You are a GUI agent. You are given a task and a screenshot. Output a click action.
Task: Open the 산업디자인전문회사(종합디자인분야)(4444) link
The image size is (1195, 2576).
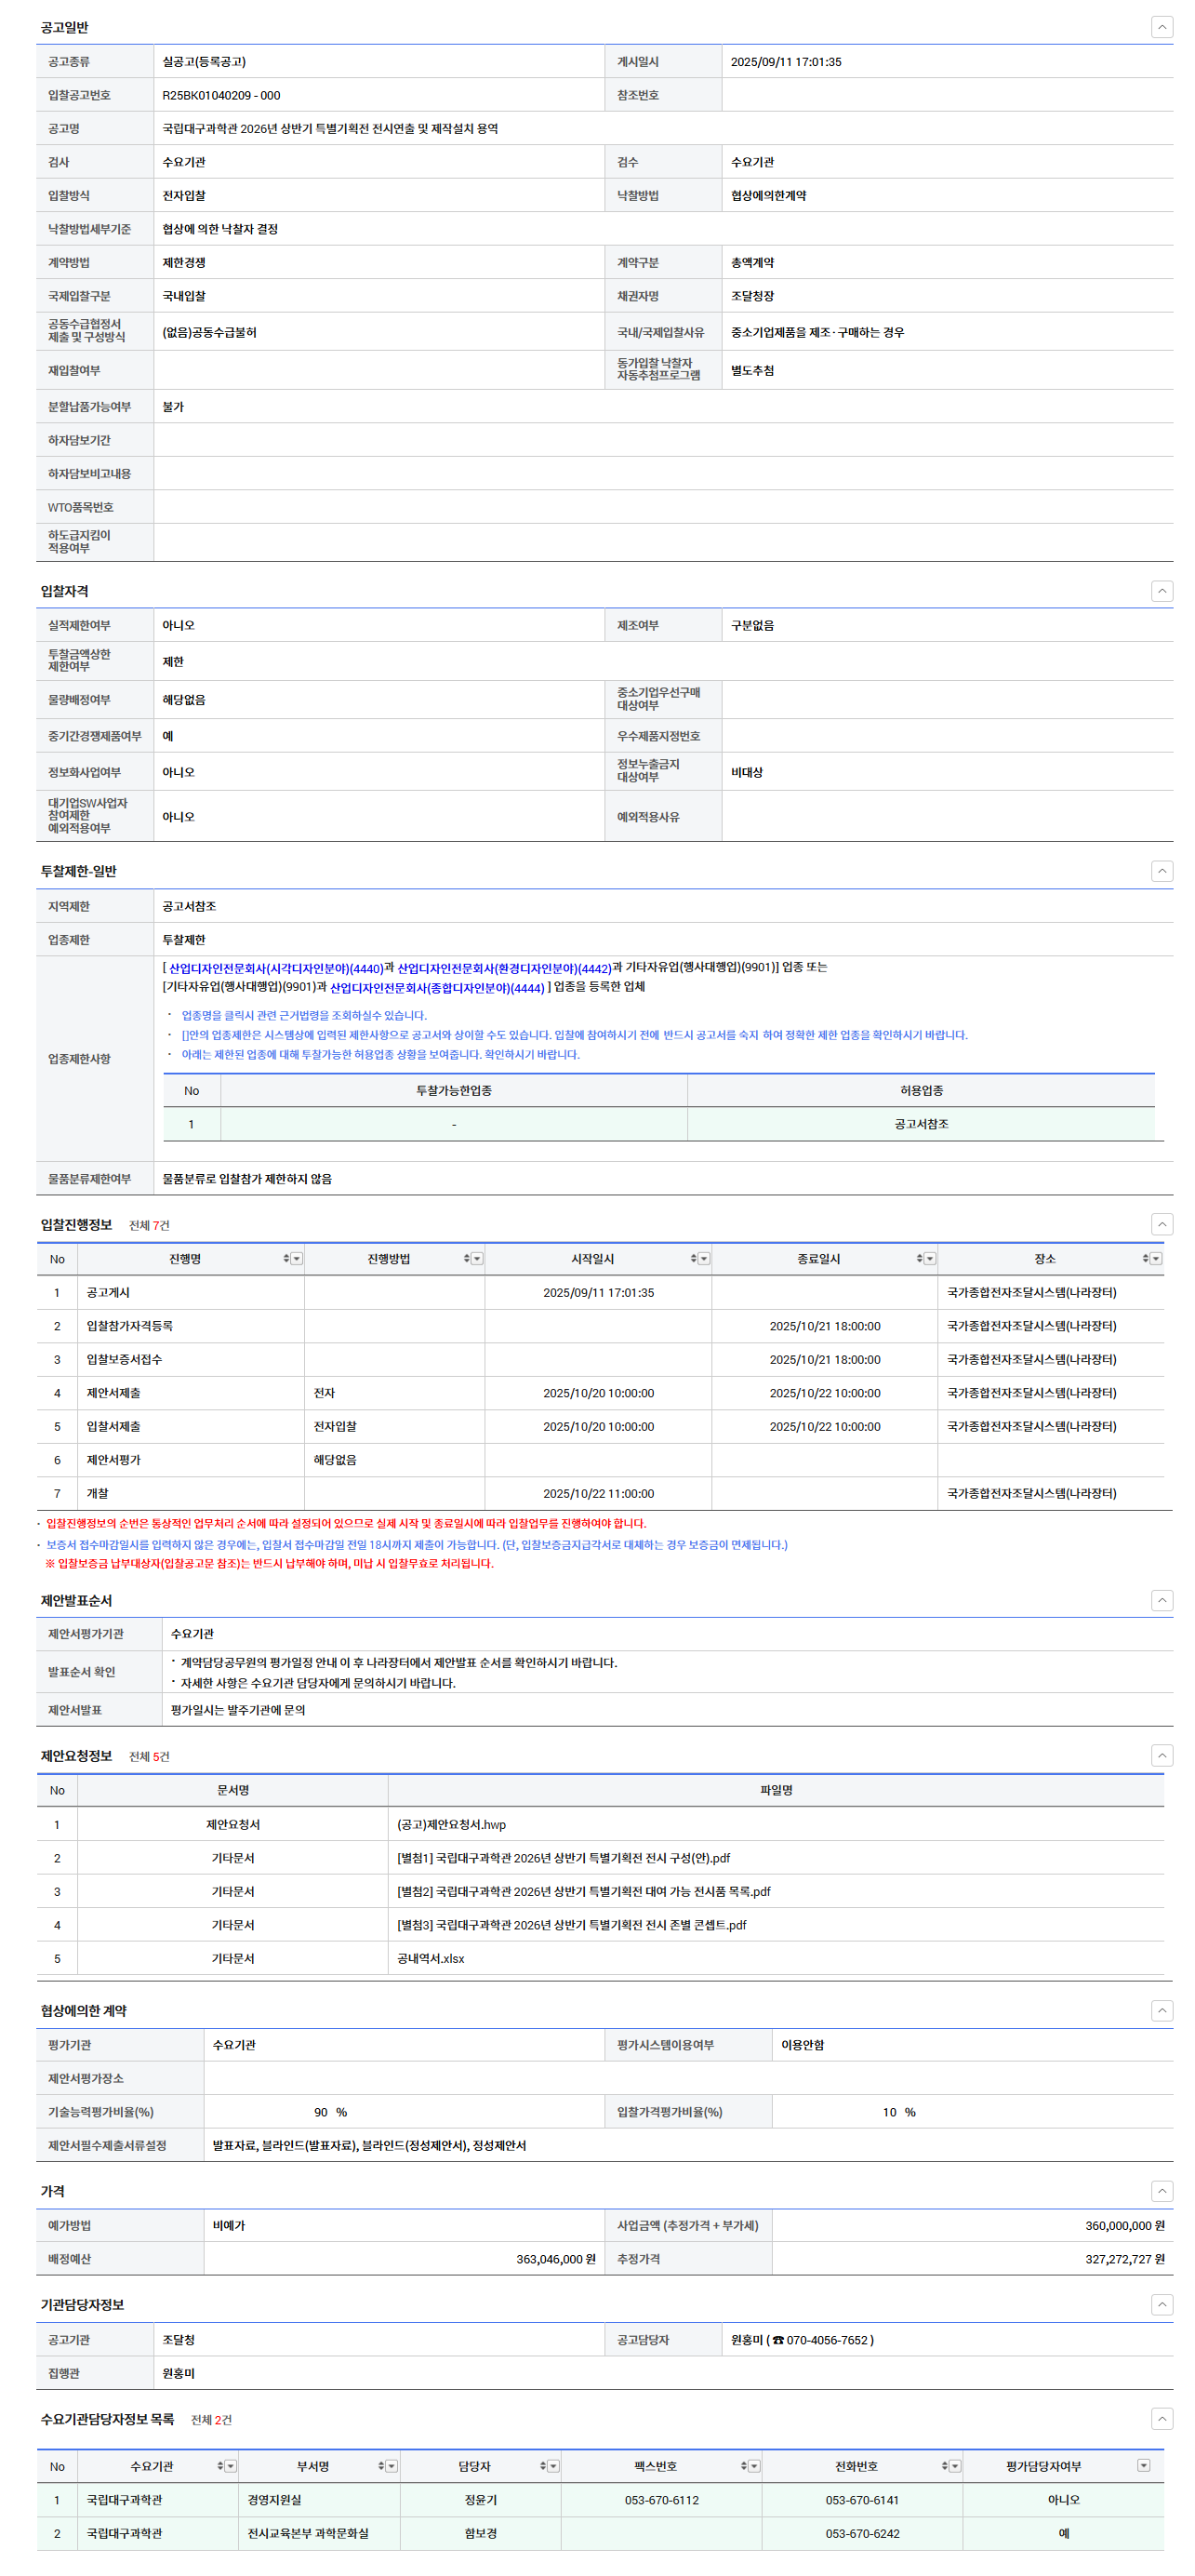(437, 988)
